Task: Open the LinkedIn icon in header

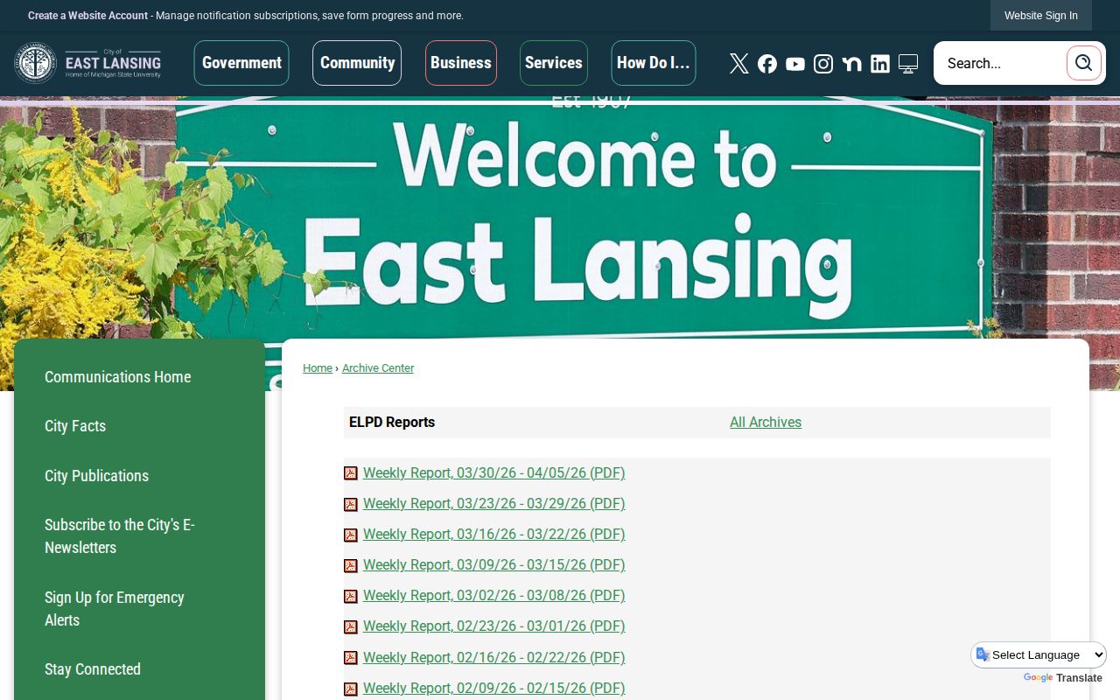Action: pyautogui.click(x=880, y=63)
